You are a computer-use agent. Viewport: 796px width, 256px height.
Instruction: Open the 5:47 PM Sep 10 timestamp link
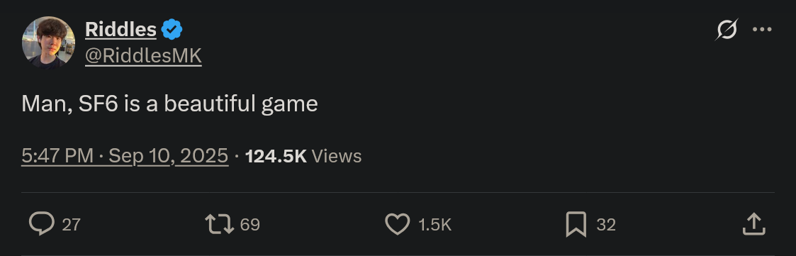click(x=125, y=156)
